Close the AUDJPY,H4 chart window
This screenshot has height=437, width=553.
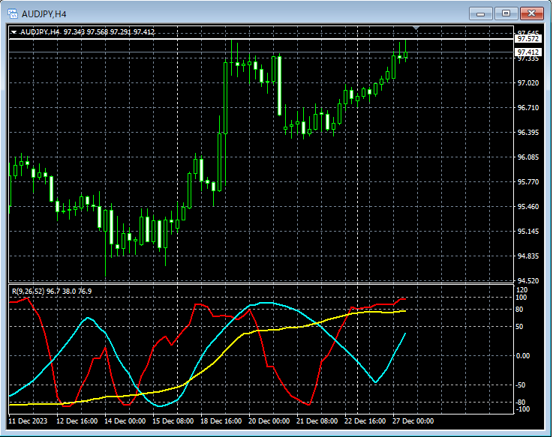click(531, 13)
